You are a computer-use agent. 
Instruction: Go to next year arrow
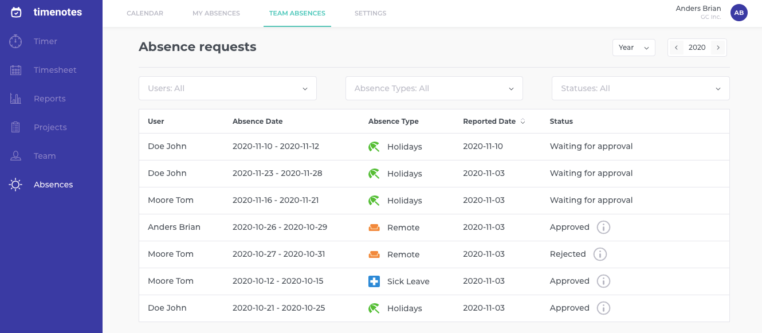pyautogui.click(x=718, y=48)
